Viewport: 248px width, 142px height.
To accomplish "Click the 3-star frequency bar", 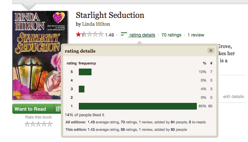I will tap(82, 89).
